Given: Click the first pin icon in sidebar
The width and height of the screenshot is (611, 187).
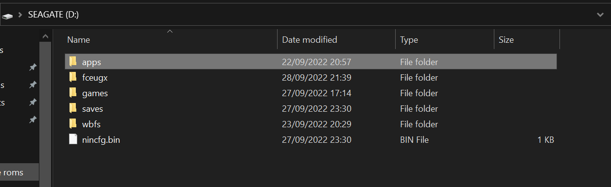Looking at the screenshot, I should pos(33,67).
